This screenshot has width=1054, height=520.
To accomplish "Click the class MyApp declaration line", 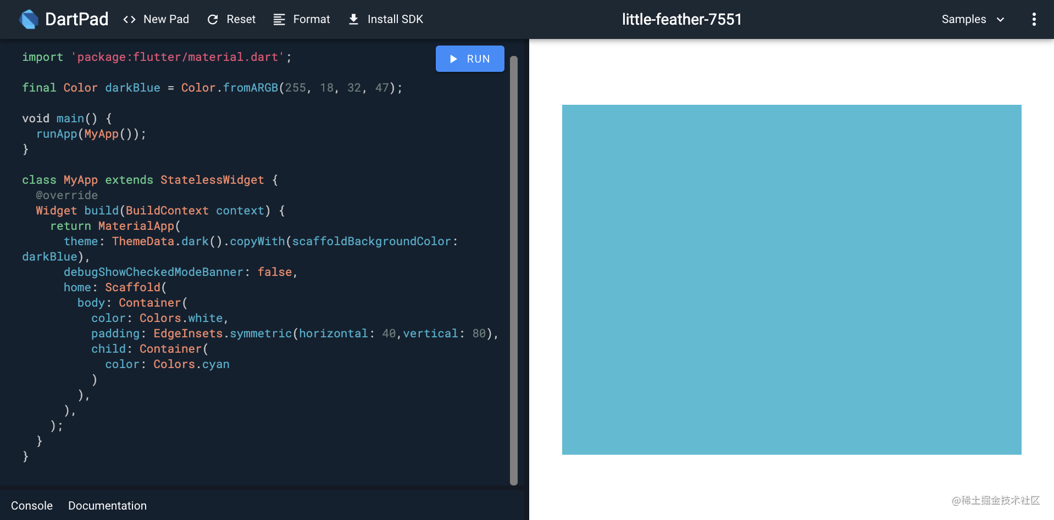I will [150, 180].
